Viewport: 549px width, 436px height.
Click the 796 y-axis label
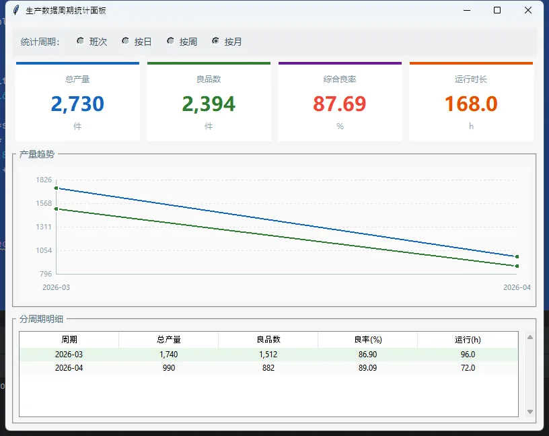click(x=46, y=274)
